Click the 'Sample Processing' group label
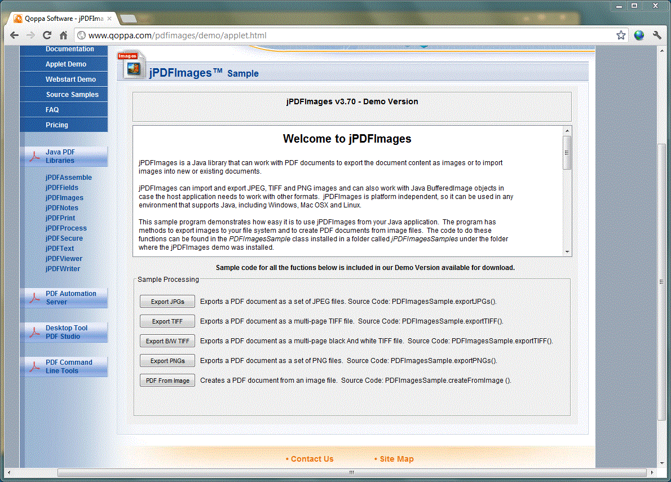The width and height of the screenshot is (671, 482). (168, 279)
